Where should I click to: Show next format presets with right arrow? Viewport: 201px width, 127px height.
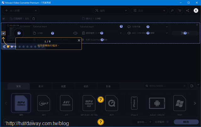point(195,103)
